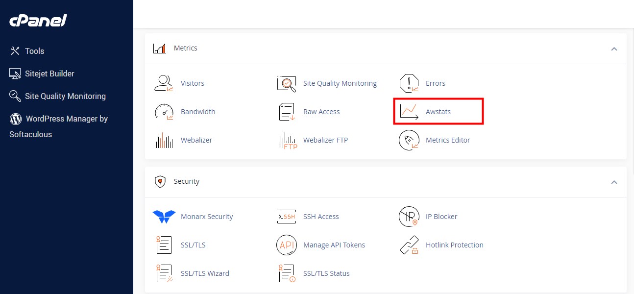Open the IP Blocker icon
The image size is (634, 294).
pos(409,217)
